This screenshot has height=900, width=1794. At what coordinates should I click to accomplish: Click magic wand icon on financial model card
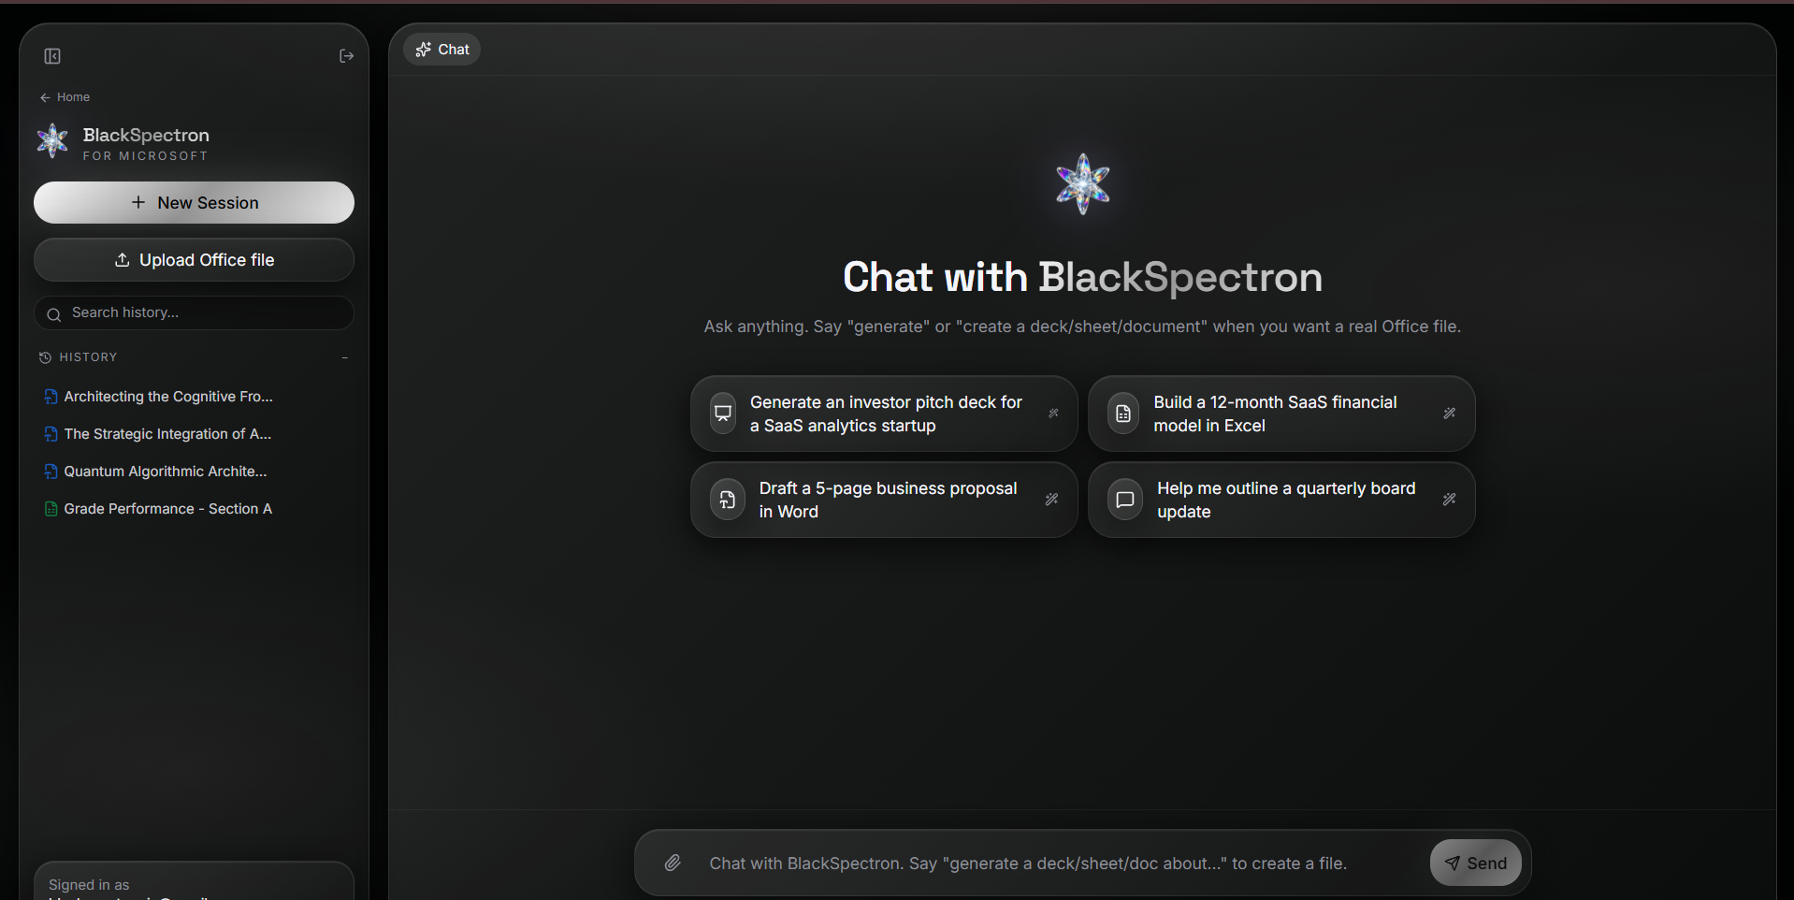pyautogui.click(x=1449, y=414)
